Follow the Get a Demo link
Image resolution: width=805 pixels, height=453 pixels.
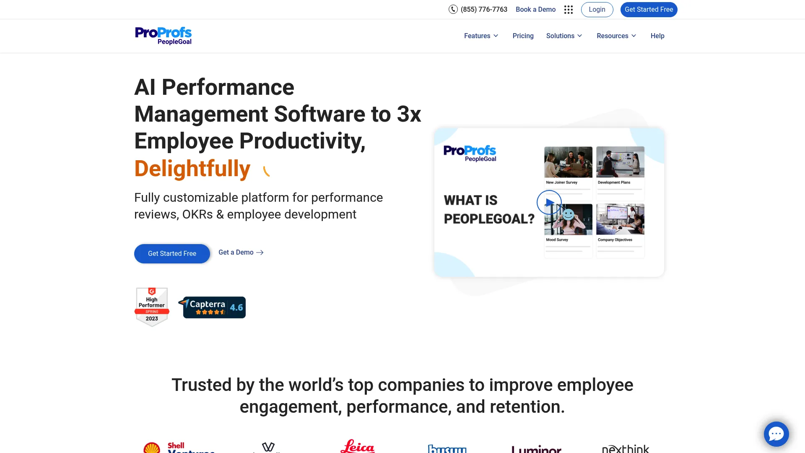pyautogui.click(x=241, y=253)
